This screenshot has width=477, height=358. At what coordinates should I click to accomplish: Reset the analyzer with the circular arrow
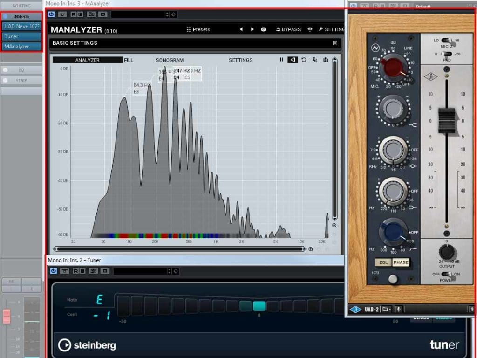304,60
